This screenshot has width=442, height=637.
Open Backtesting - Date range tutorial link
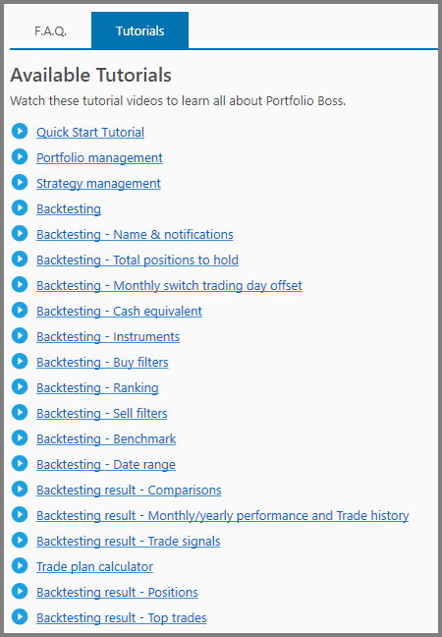point(106,465)
